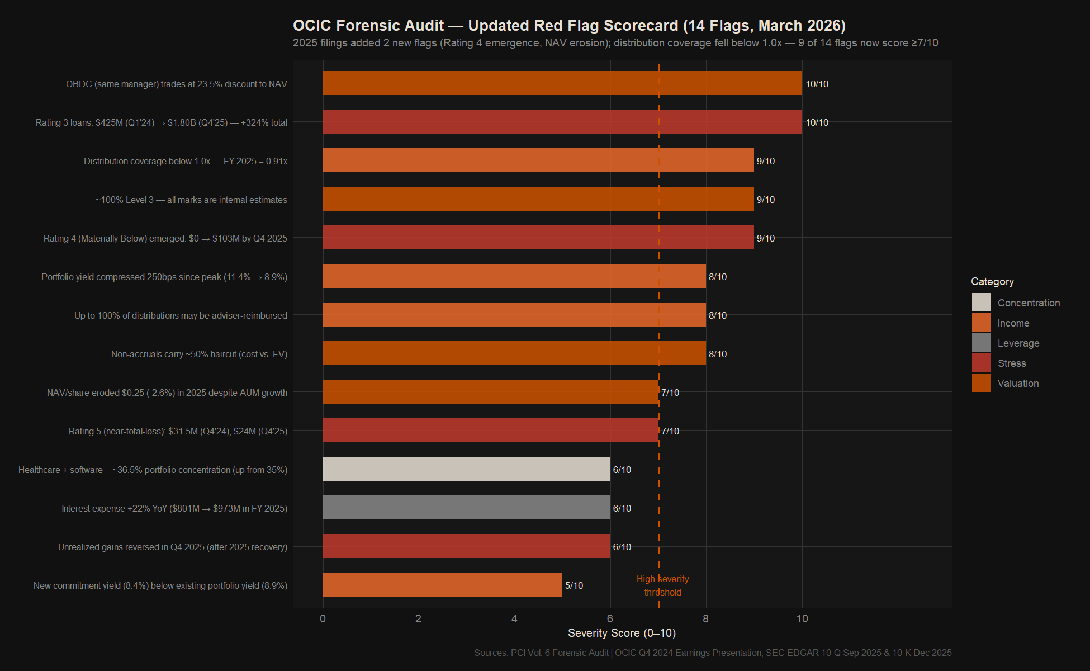Click the Valuation legend color swatch

click(981, 383)
